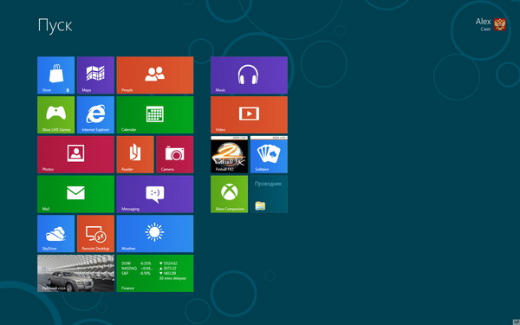
Task: Launch the Music tile
Action: tap(249, 75)
